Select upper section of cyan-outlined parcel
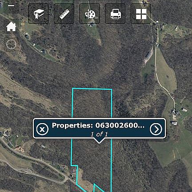The image size is (192, 192). [92, 103]
